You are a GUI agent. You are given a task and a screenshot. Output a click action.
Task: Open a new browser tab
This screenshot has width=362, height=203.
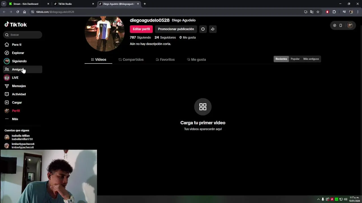[x=145, y=4]
